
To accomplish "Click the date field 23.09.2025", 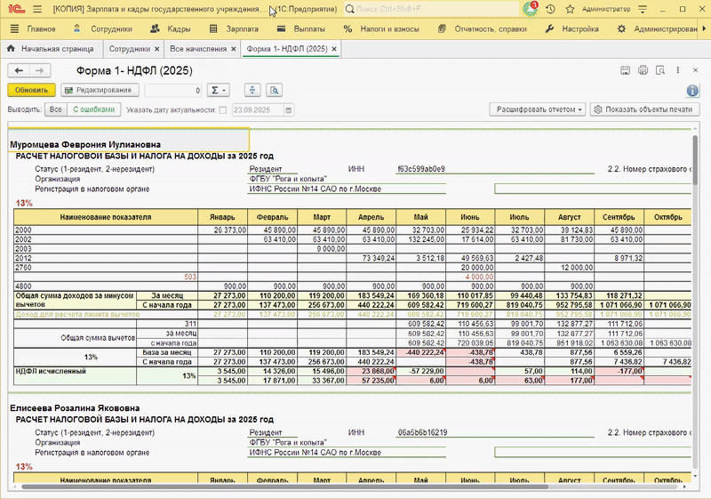I will (x=258, y=109).
